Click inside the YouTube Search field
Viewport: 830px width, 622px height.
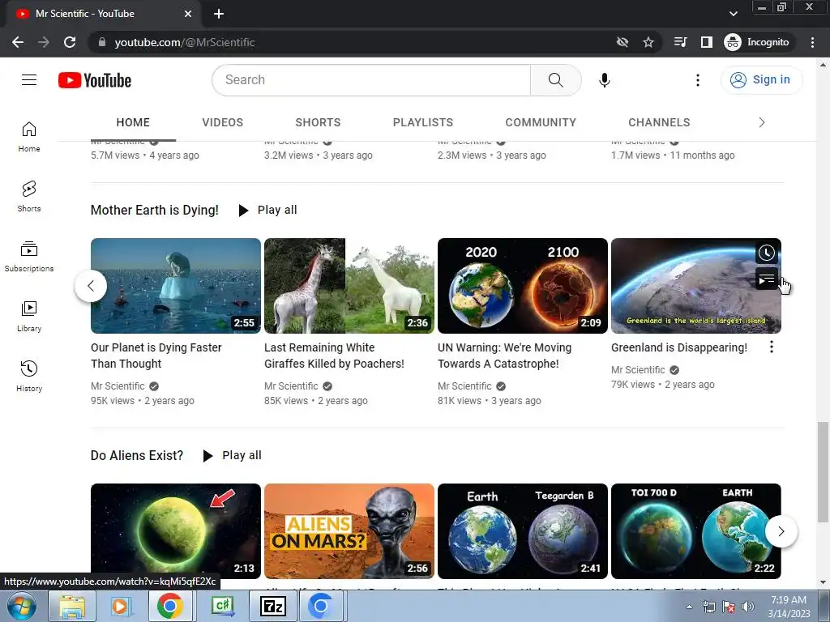[371, 80]
